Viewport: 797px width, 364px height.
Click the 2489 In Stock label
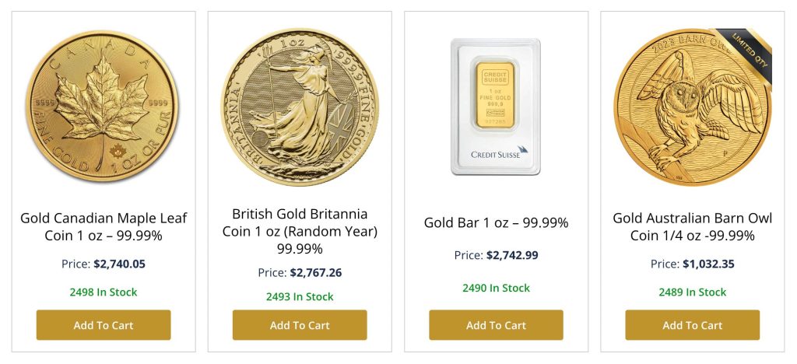click(x=692, y=292)
